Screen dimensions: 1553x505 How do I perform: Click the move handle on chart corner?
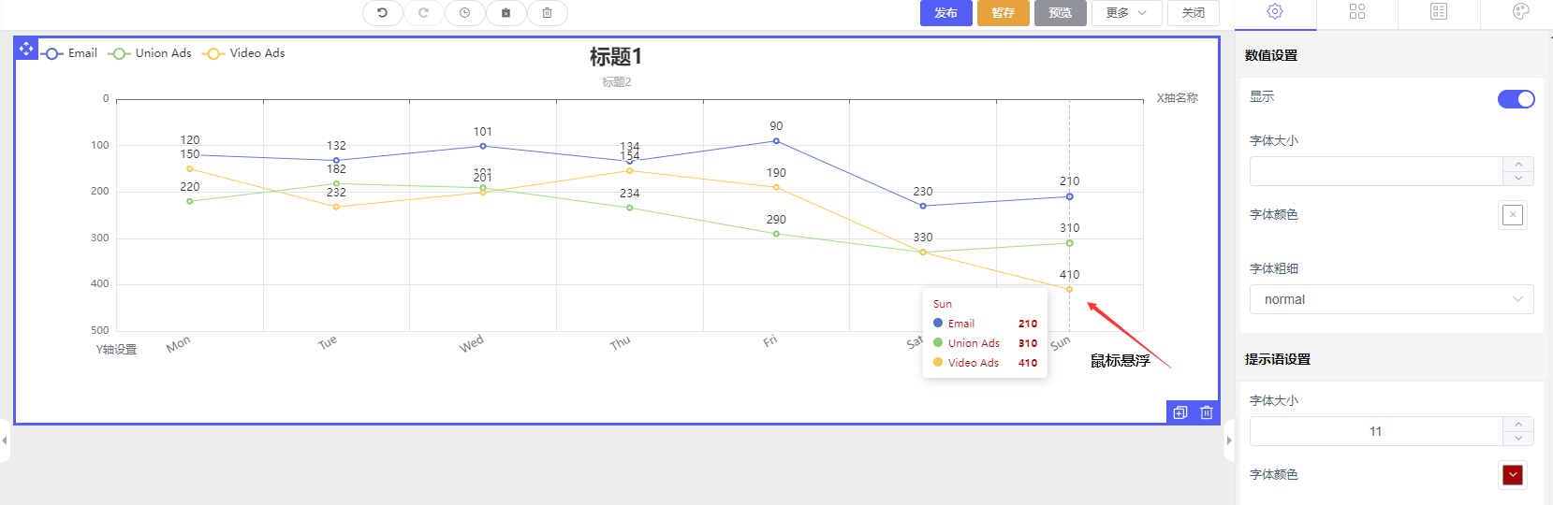pos(26,49)
